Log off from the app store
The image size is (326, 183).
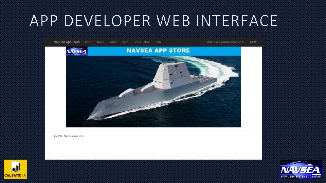(253, 42)
